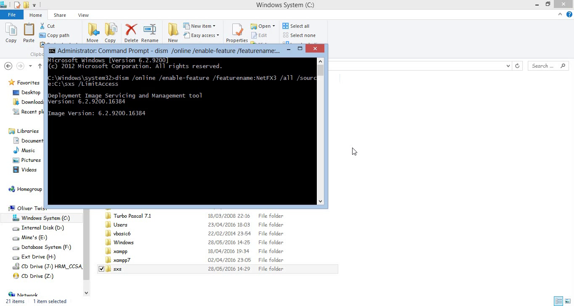Click Select all in the ribbon
This screenshot has width=574, height=306.
(296, 26)
